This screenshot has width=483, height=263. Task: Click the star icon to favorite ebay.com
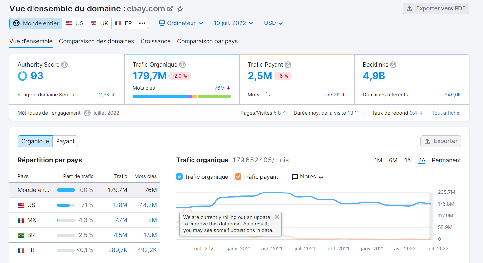click(x=180, y=9)
